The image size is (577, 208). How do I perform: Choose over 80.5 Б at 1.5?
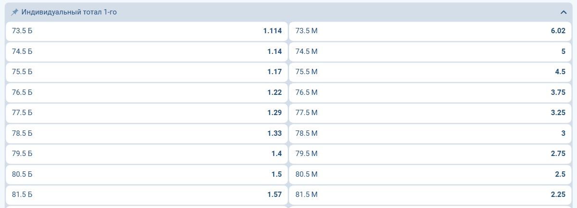click(147, 174)
